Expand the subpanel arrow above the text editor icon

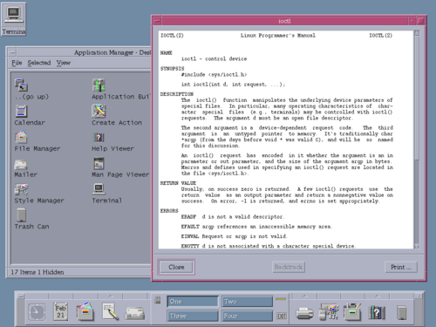coord(111,296)
